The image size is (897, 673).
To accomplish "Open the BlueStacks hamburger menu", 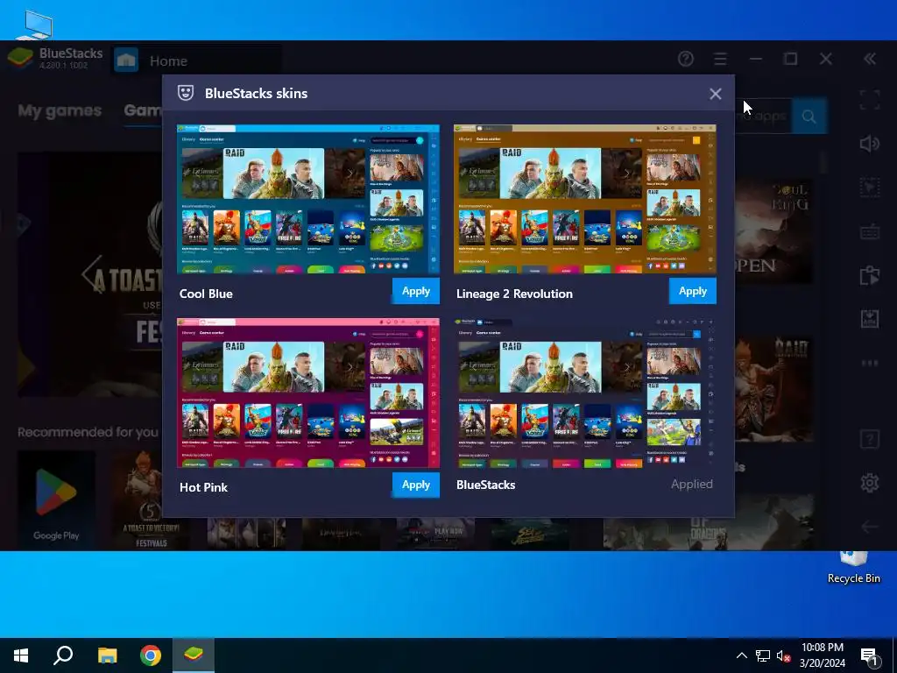I will point(720,59).
